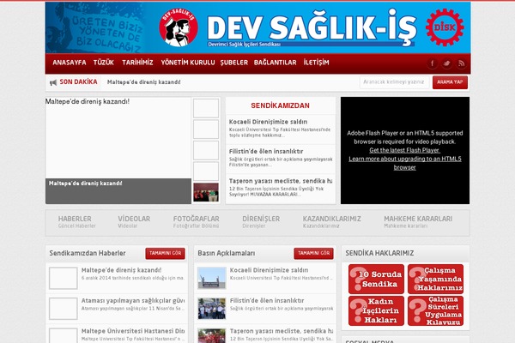The width and height of the screenshot is (515, 343).
Task: Select the fourth slider thumbnail
Action: point(206,171)
